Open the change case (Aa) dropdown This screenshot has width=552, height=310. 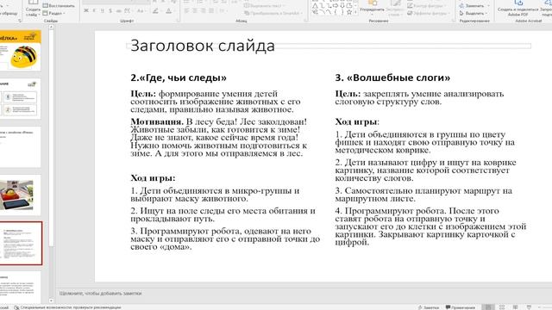tap(141, 11)
